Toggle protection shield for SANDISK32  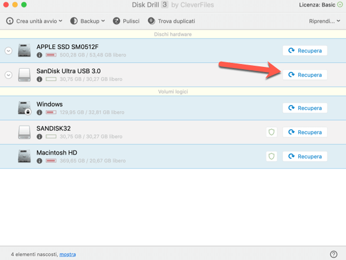coord(272,133)
